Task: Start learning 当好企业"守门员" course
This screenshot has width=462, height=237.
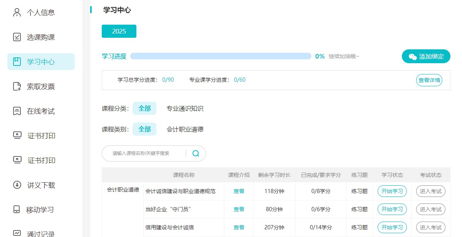Action: click(x=392, y=209)
